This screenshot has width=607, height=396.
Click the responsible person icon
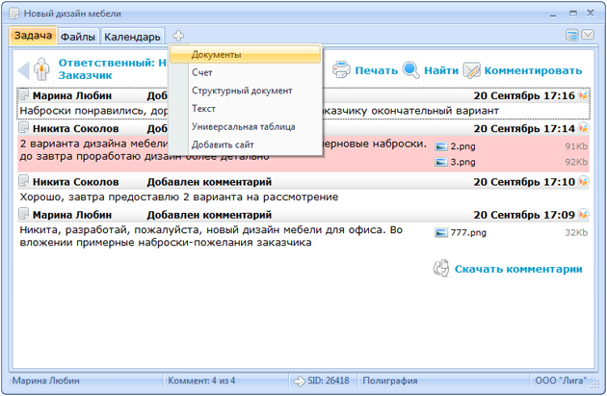(41, 69)
